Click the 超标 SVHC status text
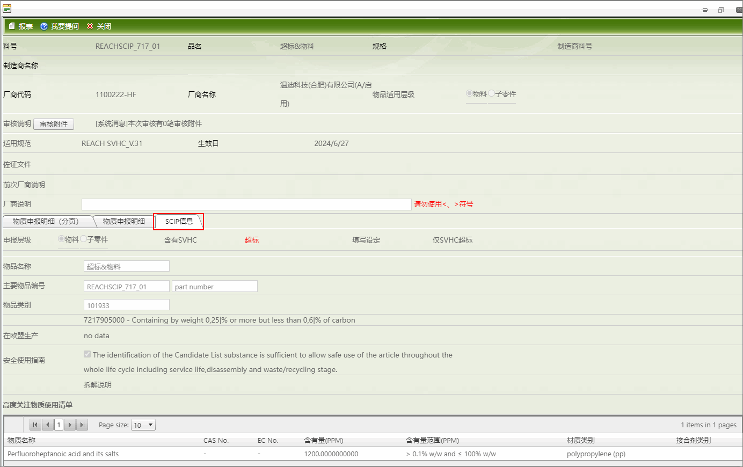This screenshot has height=467, width=743. click(252, 240)
